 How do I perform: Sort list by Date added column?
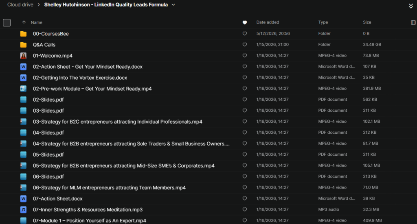coord(268,22)
